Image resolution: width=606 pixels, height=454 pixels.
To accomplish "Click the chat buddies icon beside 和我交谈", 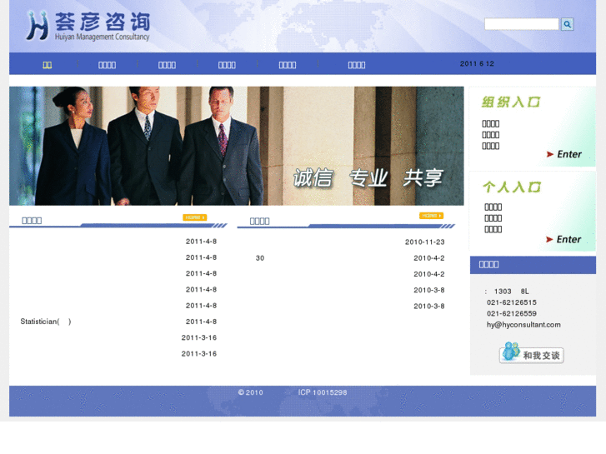I will (x=511, y=352).
